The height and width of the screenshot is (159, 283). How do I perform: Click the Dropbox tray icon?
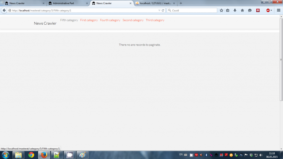[x=251, y=155]
